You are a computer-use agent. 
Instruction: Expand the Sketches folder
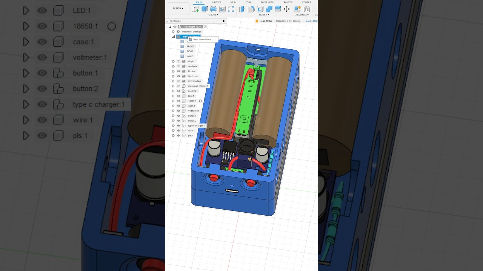click(174, 76)
